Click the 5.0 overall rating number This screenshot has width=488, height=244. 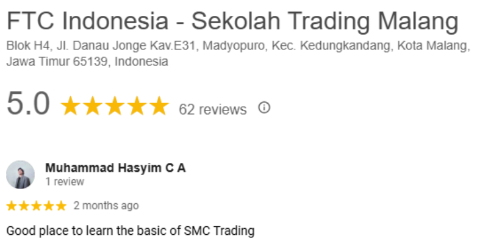28,105
